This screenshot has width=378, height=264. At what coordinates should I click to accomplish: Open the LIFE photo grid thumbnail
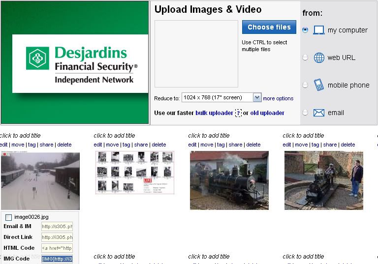point(135,173)
